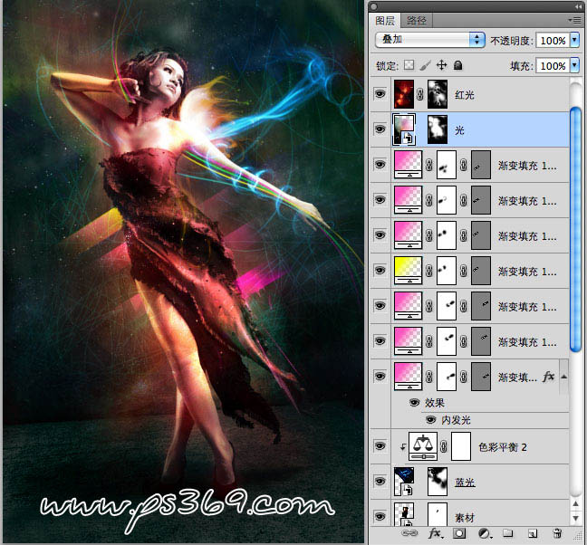Toggle lock all padlock icon
Viewport: 587px width, 545px height.
coord(457,66)
